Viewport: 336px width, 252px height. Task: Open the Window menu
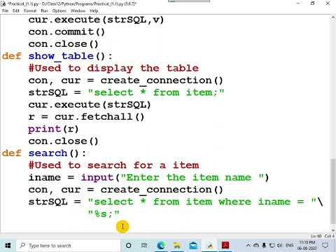[x=78, y=10]
